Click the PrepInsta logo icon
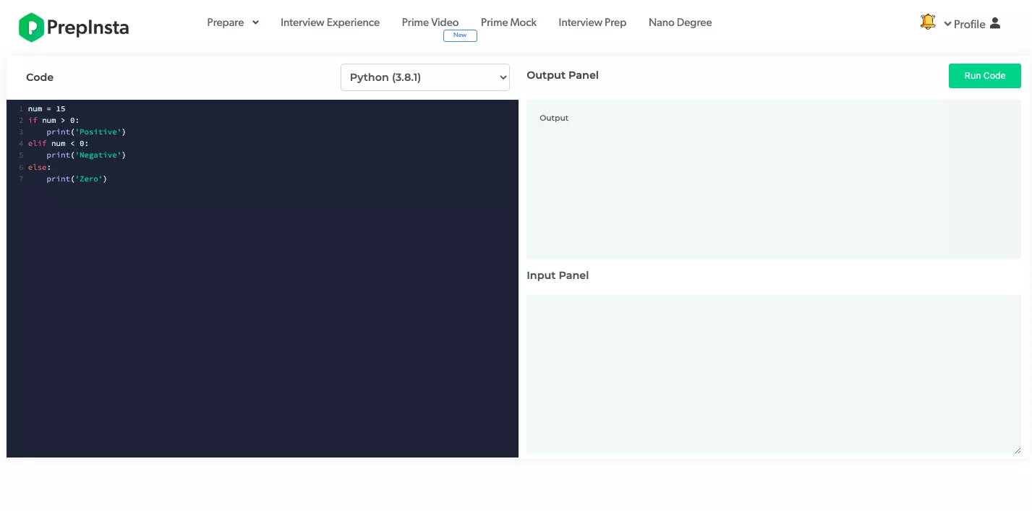The width and height of the screenshot is (1032, 511). tap(31, 27)
